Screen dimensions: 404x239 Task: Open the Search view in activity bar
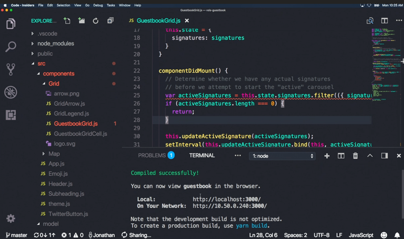click(x=11, y=47)
